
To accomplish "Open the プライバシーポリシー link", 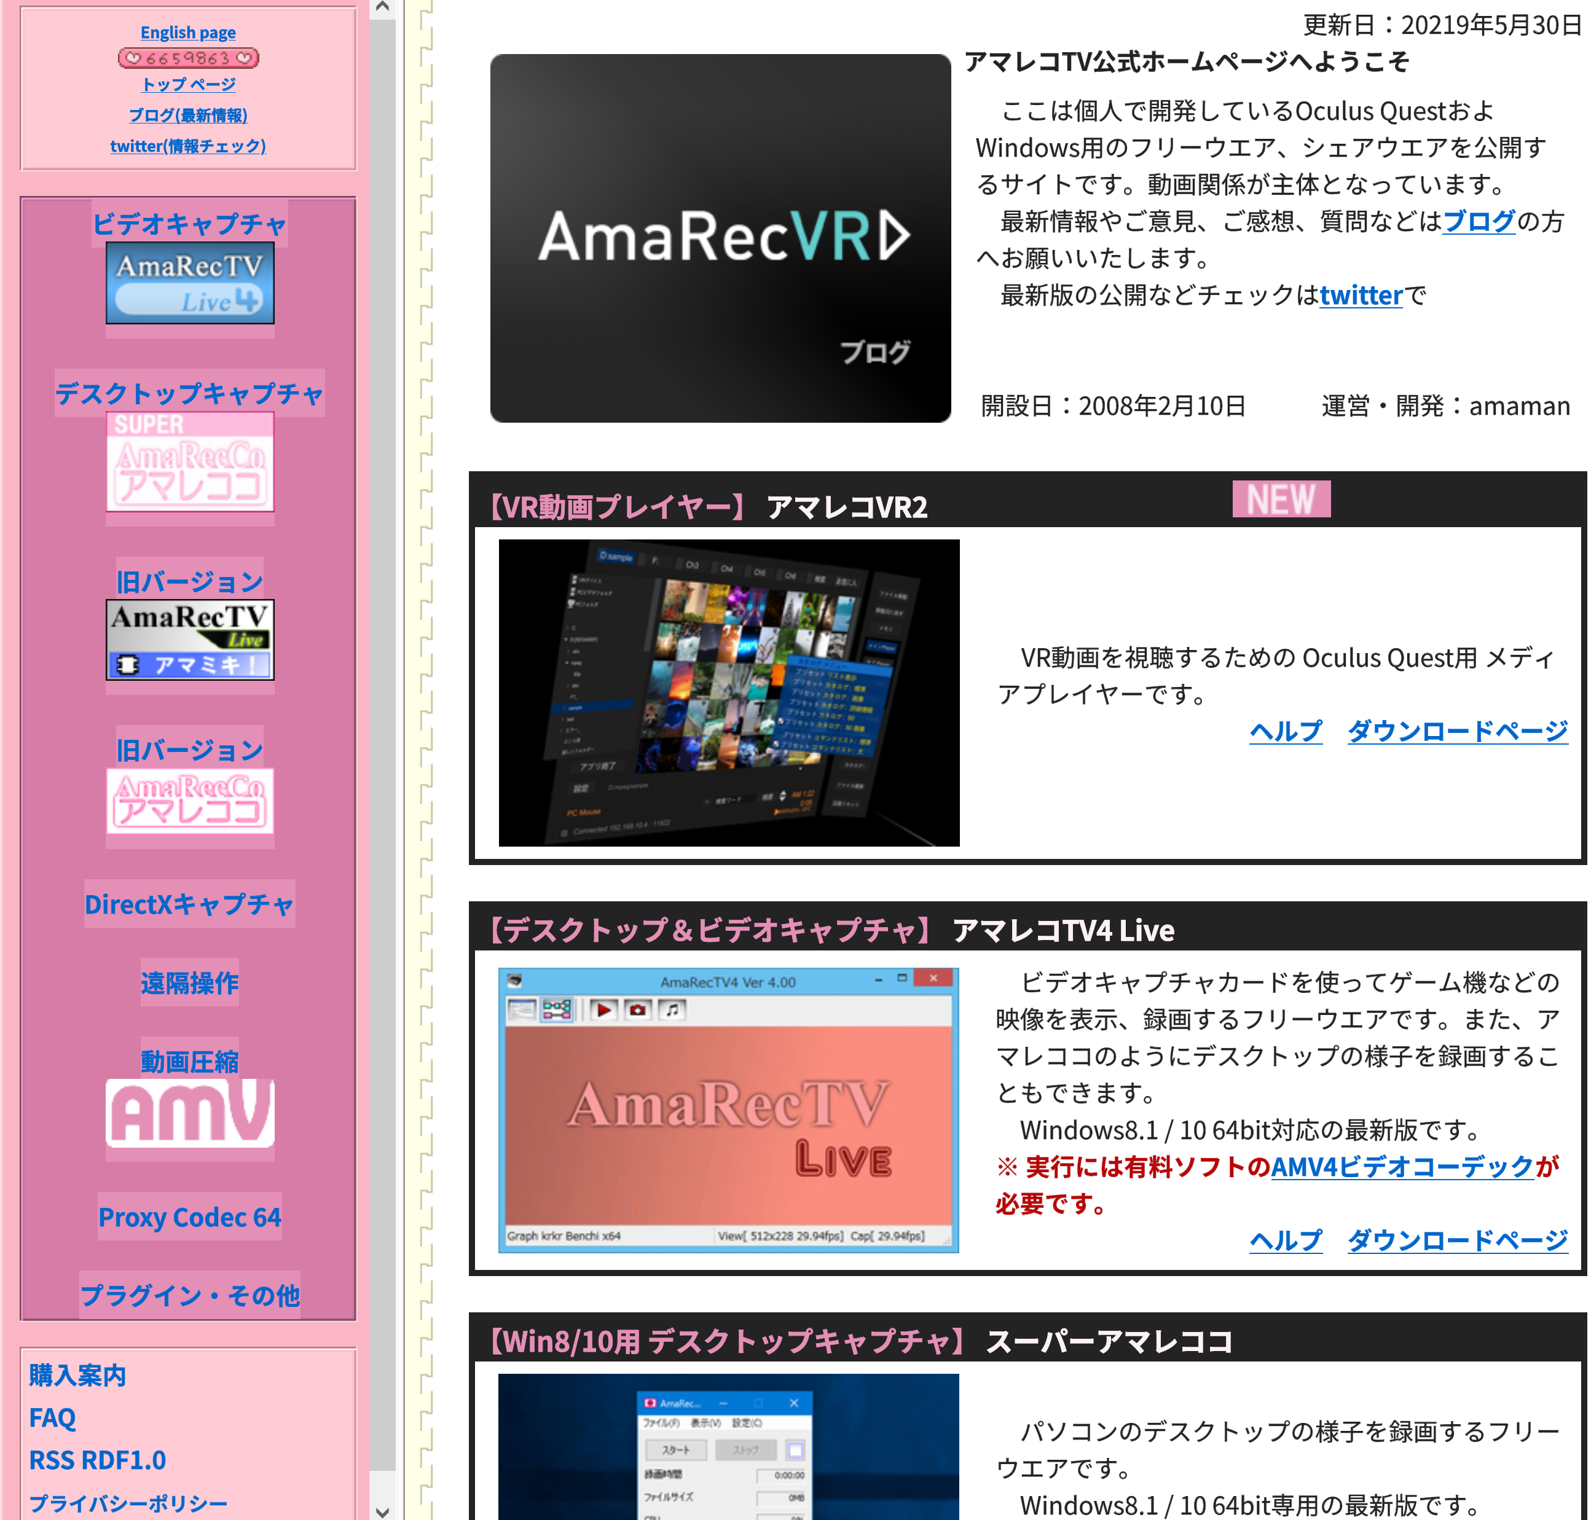I will 128,1503.
